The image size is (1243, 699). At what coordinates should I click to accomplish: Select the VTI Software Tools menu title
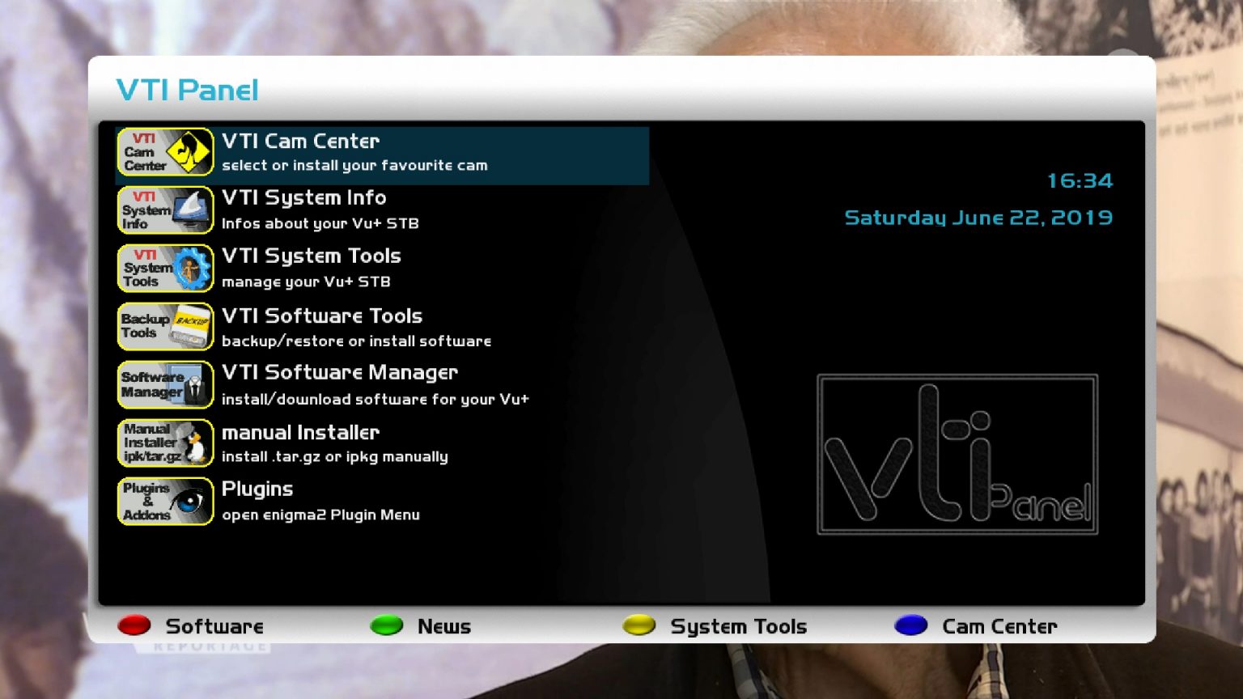tap(322, 316)
